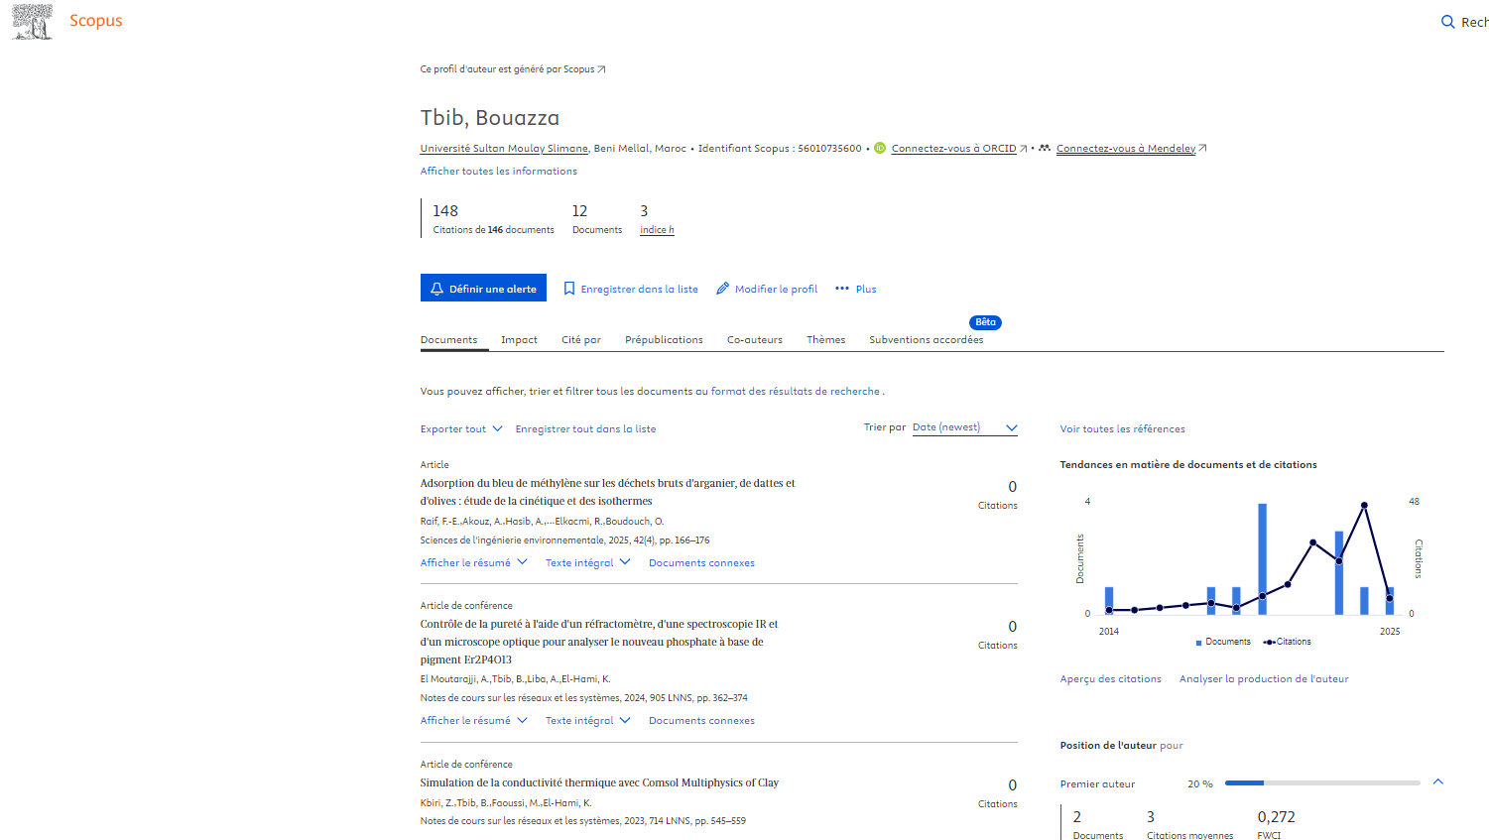The width and height of the screenshot is (1489, 840).
Task: Switch to the Impact tab
Action: point(519,340)
